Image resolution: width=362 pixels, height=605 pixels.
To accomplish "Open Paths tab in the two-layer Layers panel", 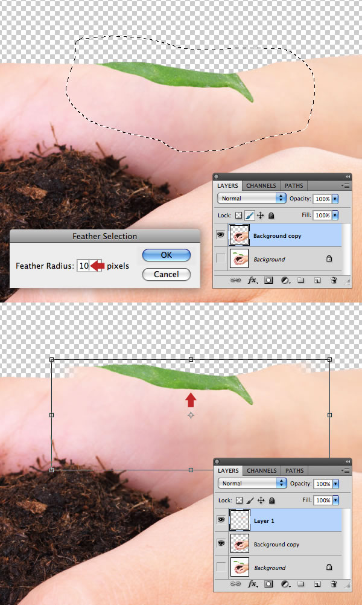I will point(294,185).
